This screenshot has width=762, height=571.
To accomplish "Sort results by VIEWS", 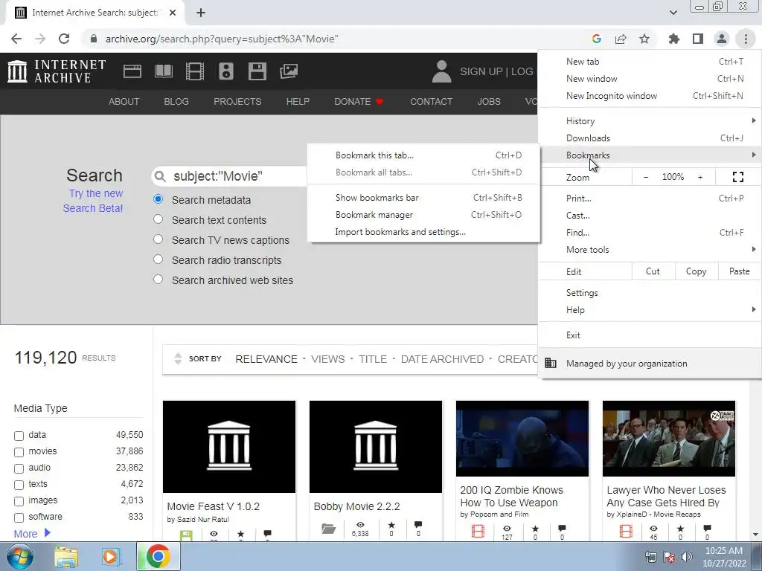I will point(327,359).
